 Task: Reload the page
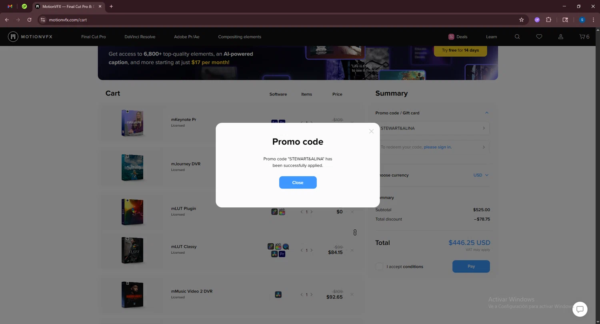(29, 20)
